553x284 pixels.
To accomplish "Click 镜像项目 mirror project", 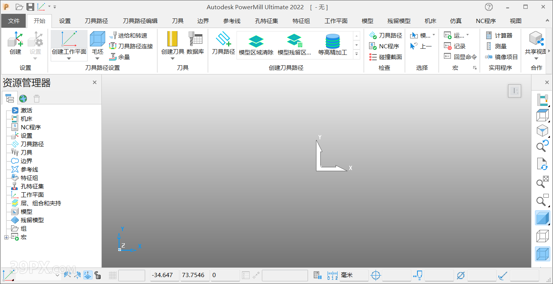I will click(502, 57).
